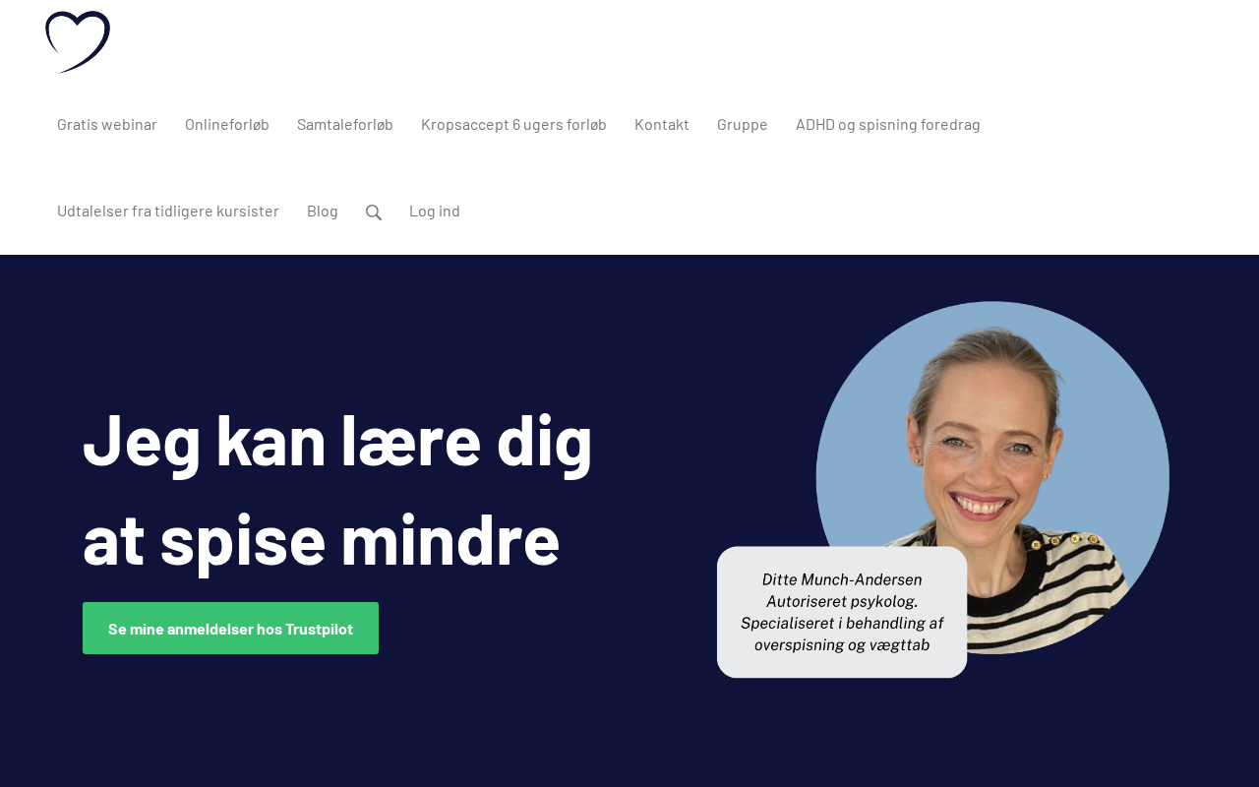Open the search magnifier icon

point(374,212)
